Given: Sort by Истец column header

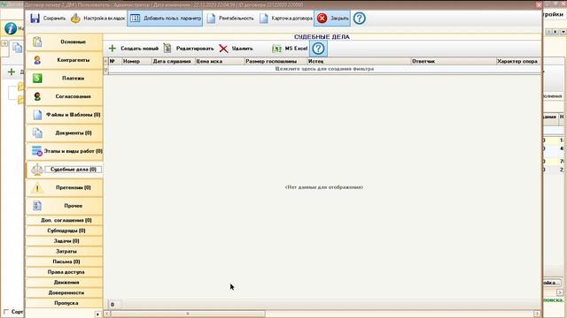Looking at the screenshot, I should click(359, 61).
